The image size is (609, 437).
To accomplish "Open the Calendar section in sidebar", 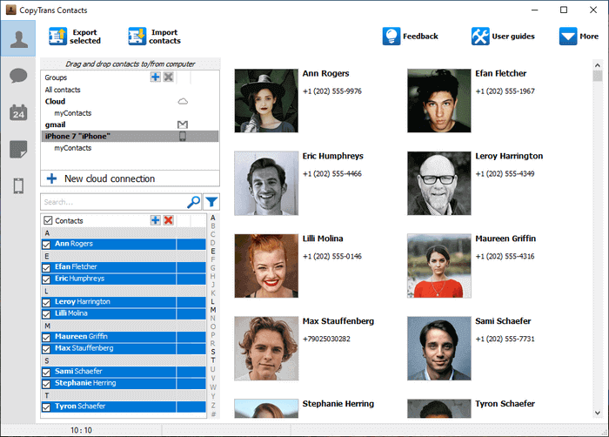I will coord(18,113).
